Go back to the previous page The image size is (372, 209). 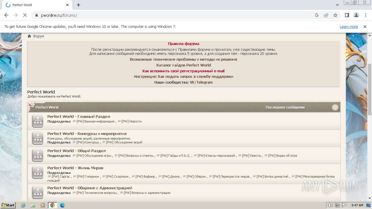6,15
